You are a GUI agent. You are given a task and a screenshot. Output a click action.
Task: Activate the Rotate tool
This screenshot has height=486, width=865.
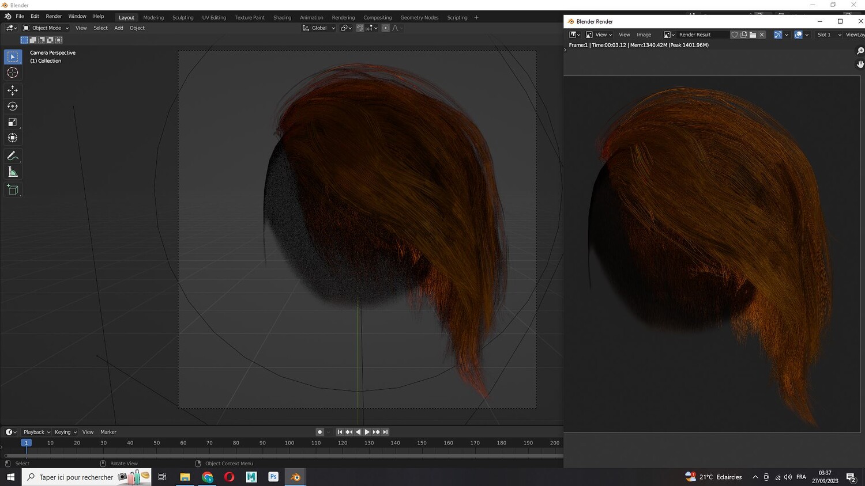coord(13,106)
